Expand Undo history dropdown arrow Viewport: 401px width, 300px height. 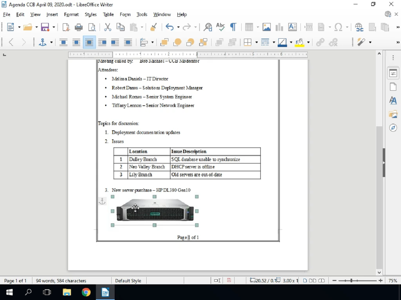click(x=178, y=27)
